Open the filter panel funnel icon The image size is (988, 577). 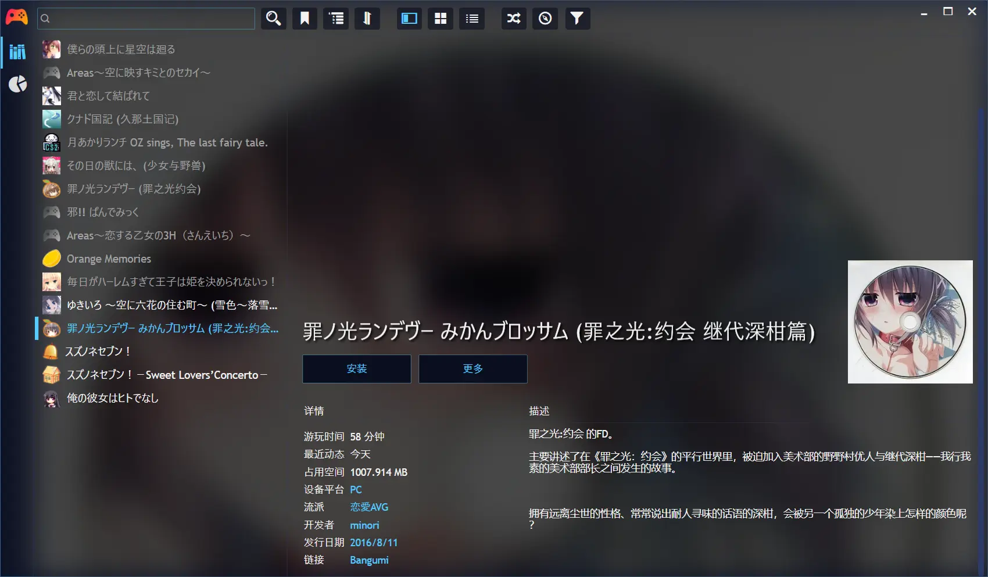[577, 19]
